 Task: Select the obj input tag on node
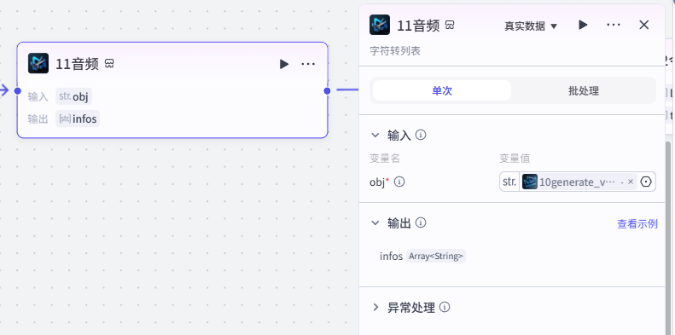[x=73, y=96]
